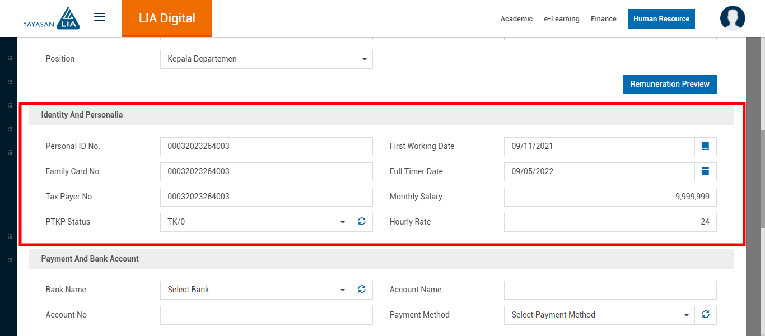Open calendar picker for Full Timer Date
Image resolution: width=765 pixels, height=336 pixels.
click(x=705, y=171)
